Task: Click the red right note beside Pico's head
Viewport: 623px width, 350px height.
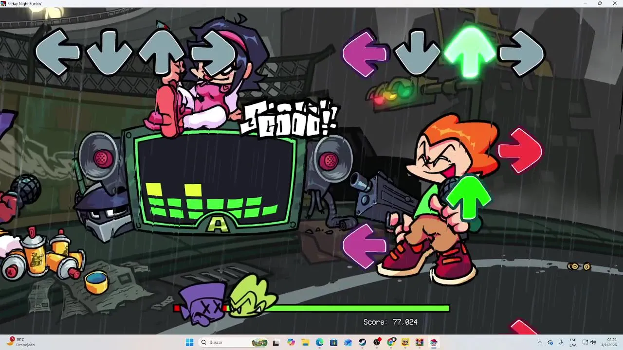Action: tap(520, 151)
